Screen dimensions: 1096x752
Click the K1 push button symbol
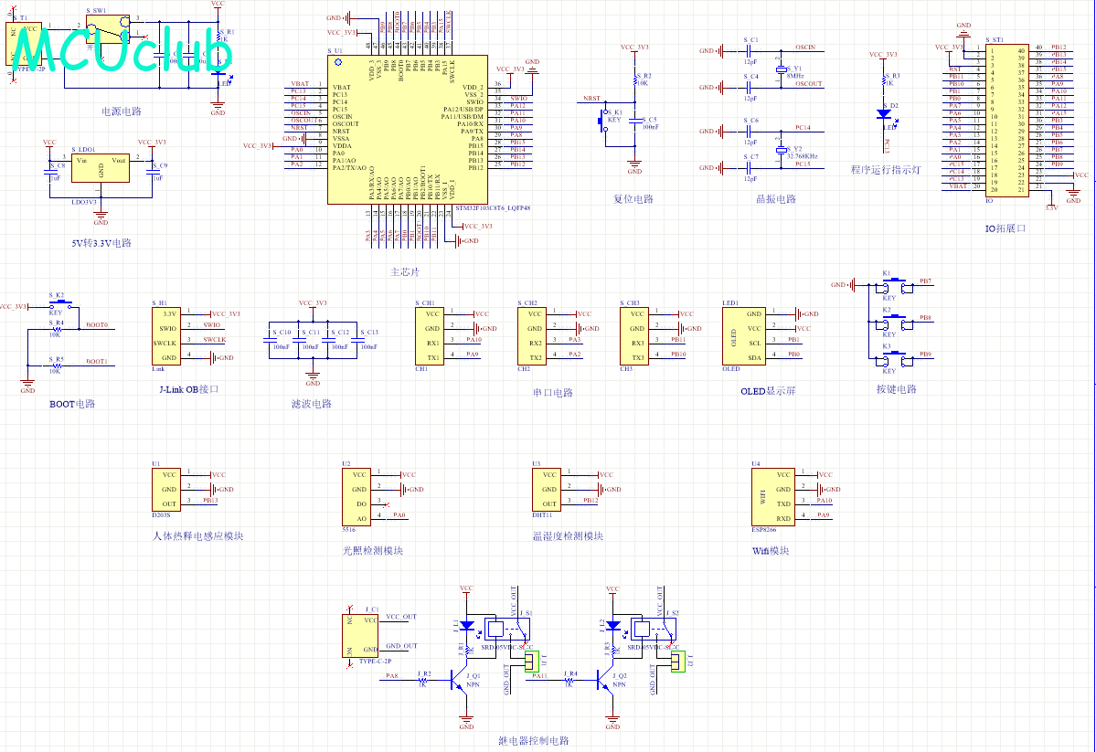click(892, 285)
